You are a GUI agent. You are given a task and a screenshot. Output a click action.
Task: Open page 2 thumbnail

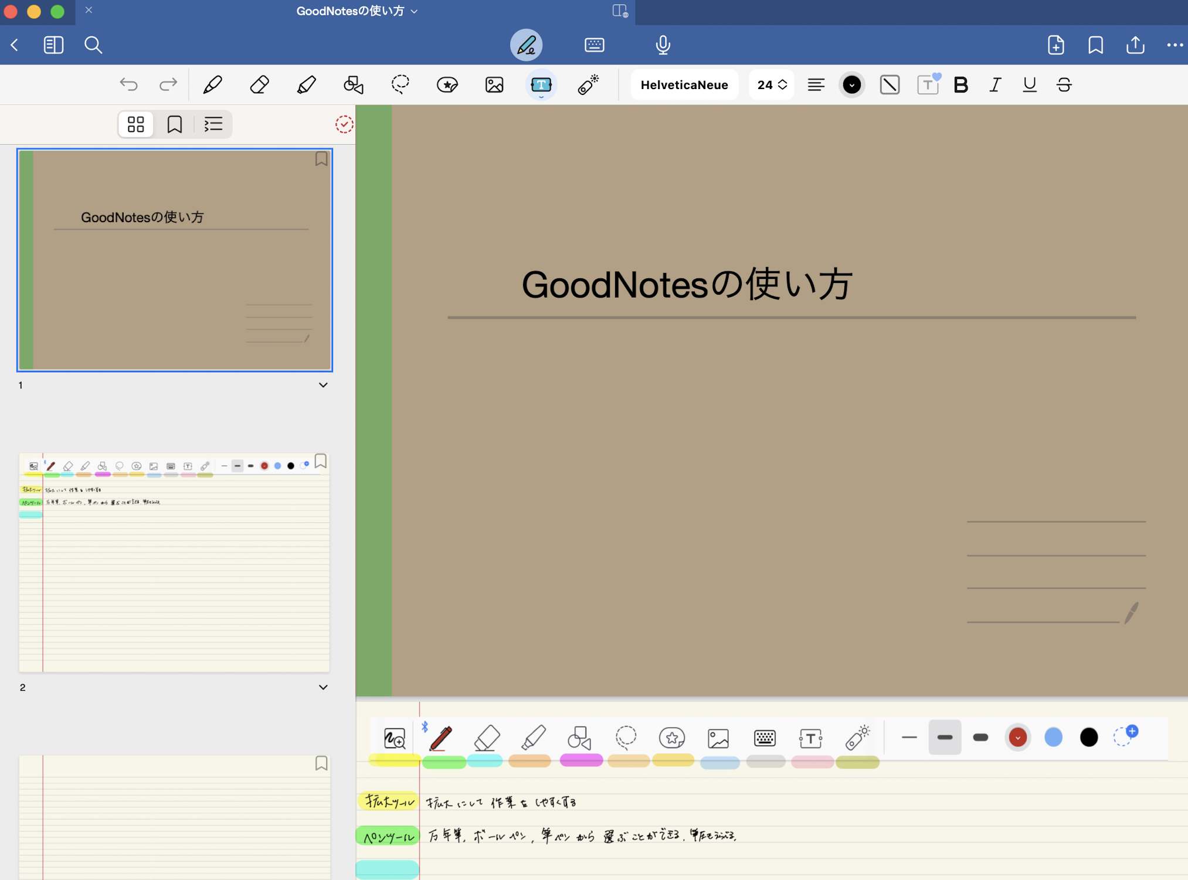tap(174, 562)
